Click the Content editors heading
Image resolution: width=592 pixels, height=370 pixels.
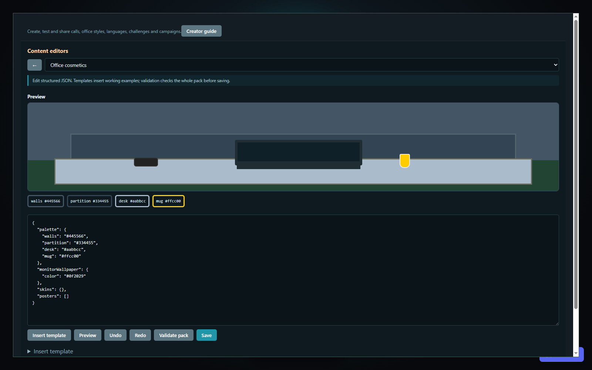(x=48, y=51)
